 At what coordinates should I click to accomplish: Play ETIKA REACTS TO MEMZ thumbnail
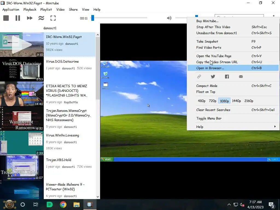(x=22, y=94)
